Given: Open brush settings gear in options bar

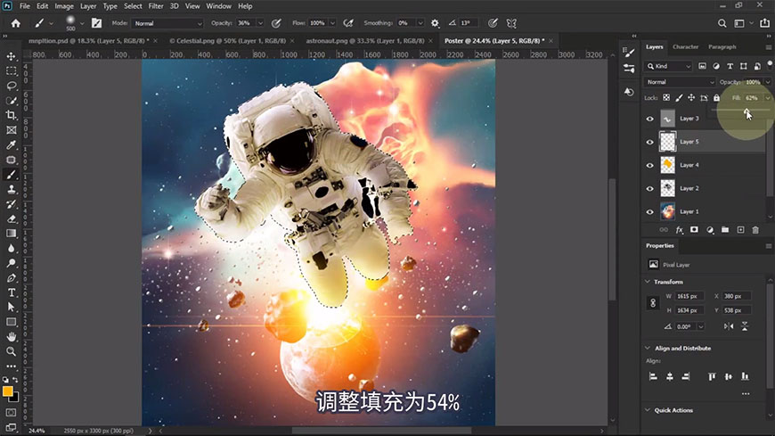Looking at the screenshot, I should (x=435, y=23).
